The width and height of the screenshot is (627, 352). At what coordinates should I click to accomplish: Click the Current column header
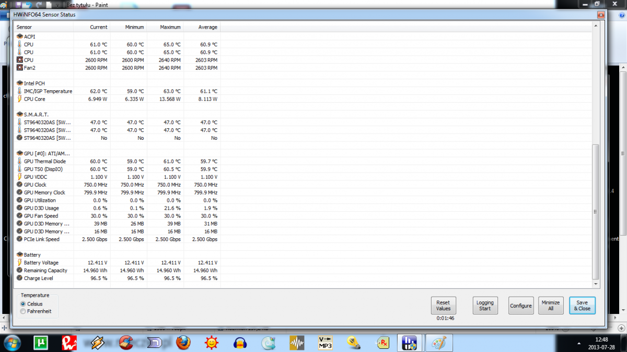coord(92,27)
